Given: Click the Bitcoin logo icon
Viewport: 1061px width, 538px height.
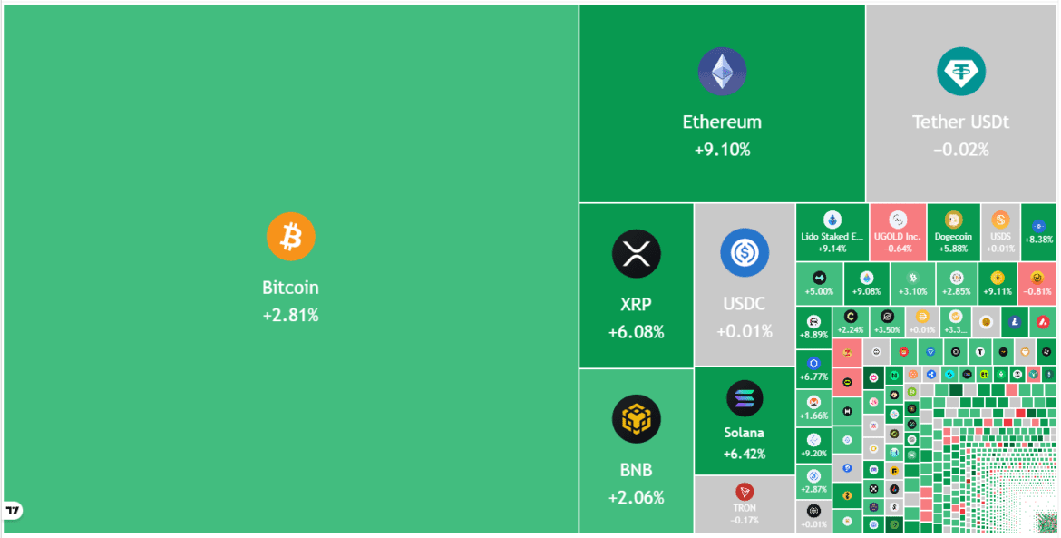Looking at the screenshot, I should [x=290, y=237].
